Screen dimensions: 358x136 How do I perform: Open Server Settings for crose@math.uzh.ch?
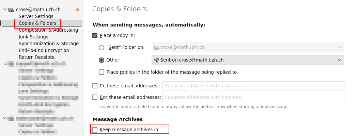pyautogui.click(x=36, y=16)
